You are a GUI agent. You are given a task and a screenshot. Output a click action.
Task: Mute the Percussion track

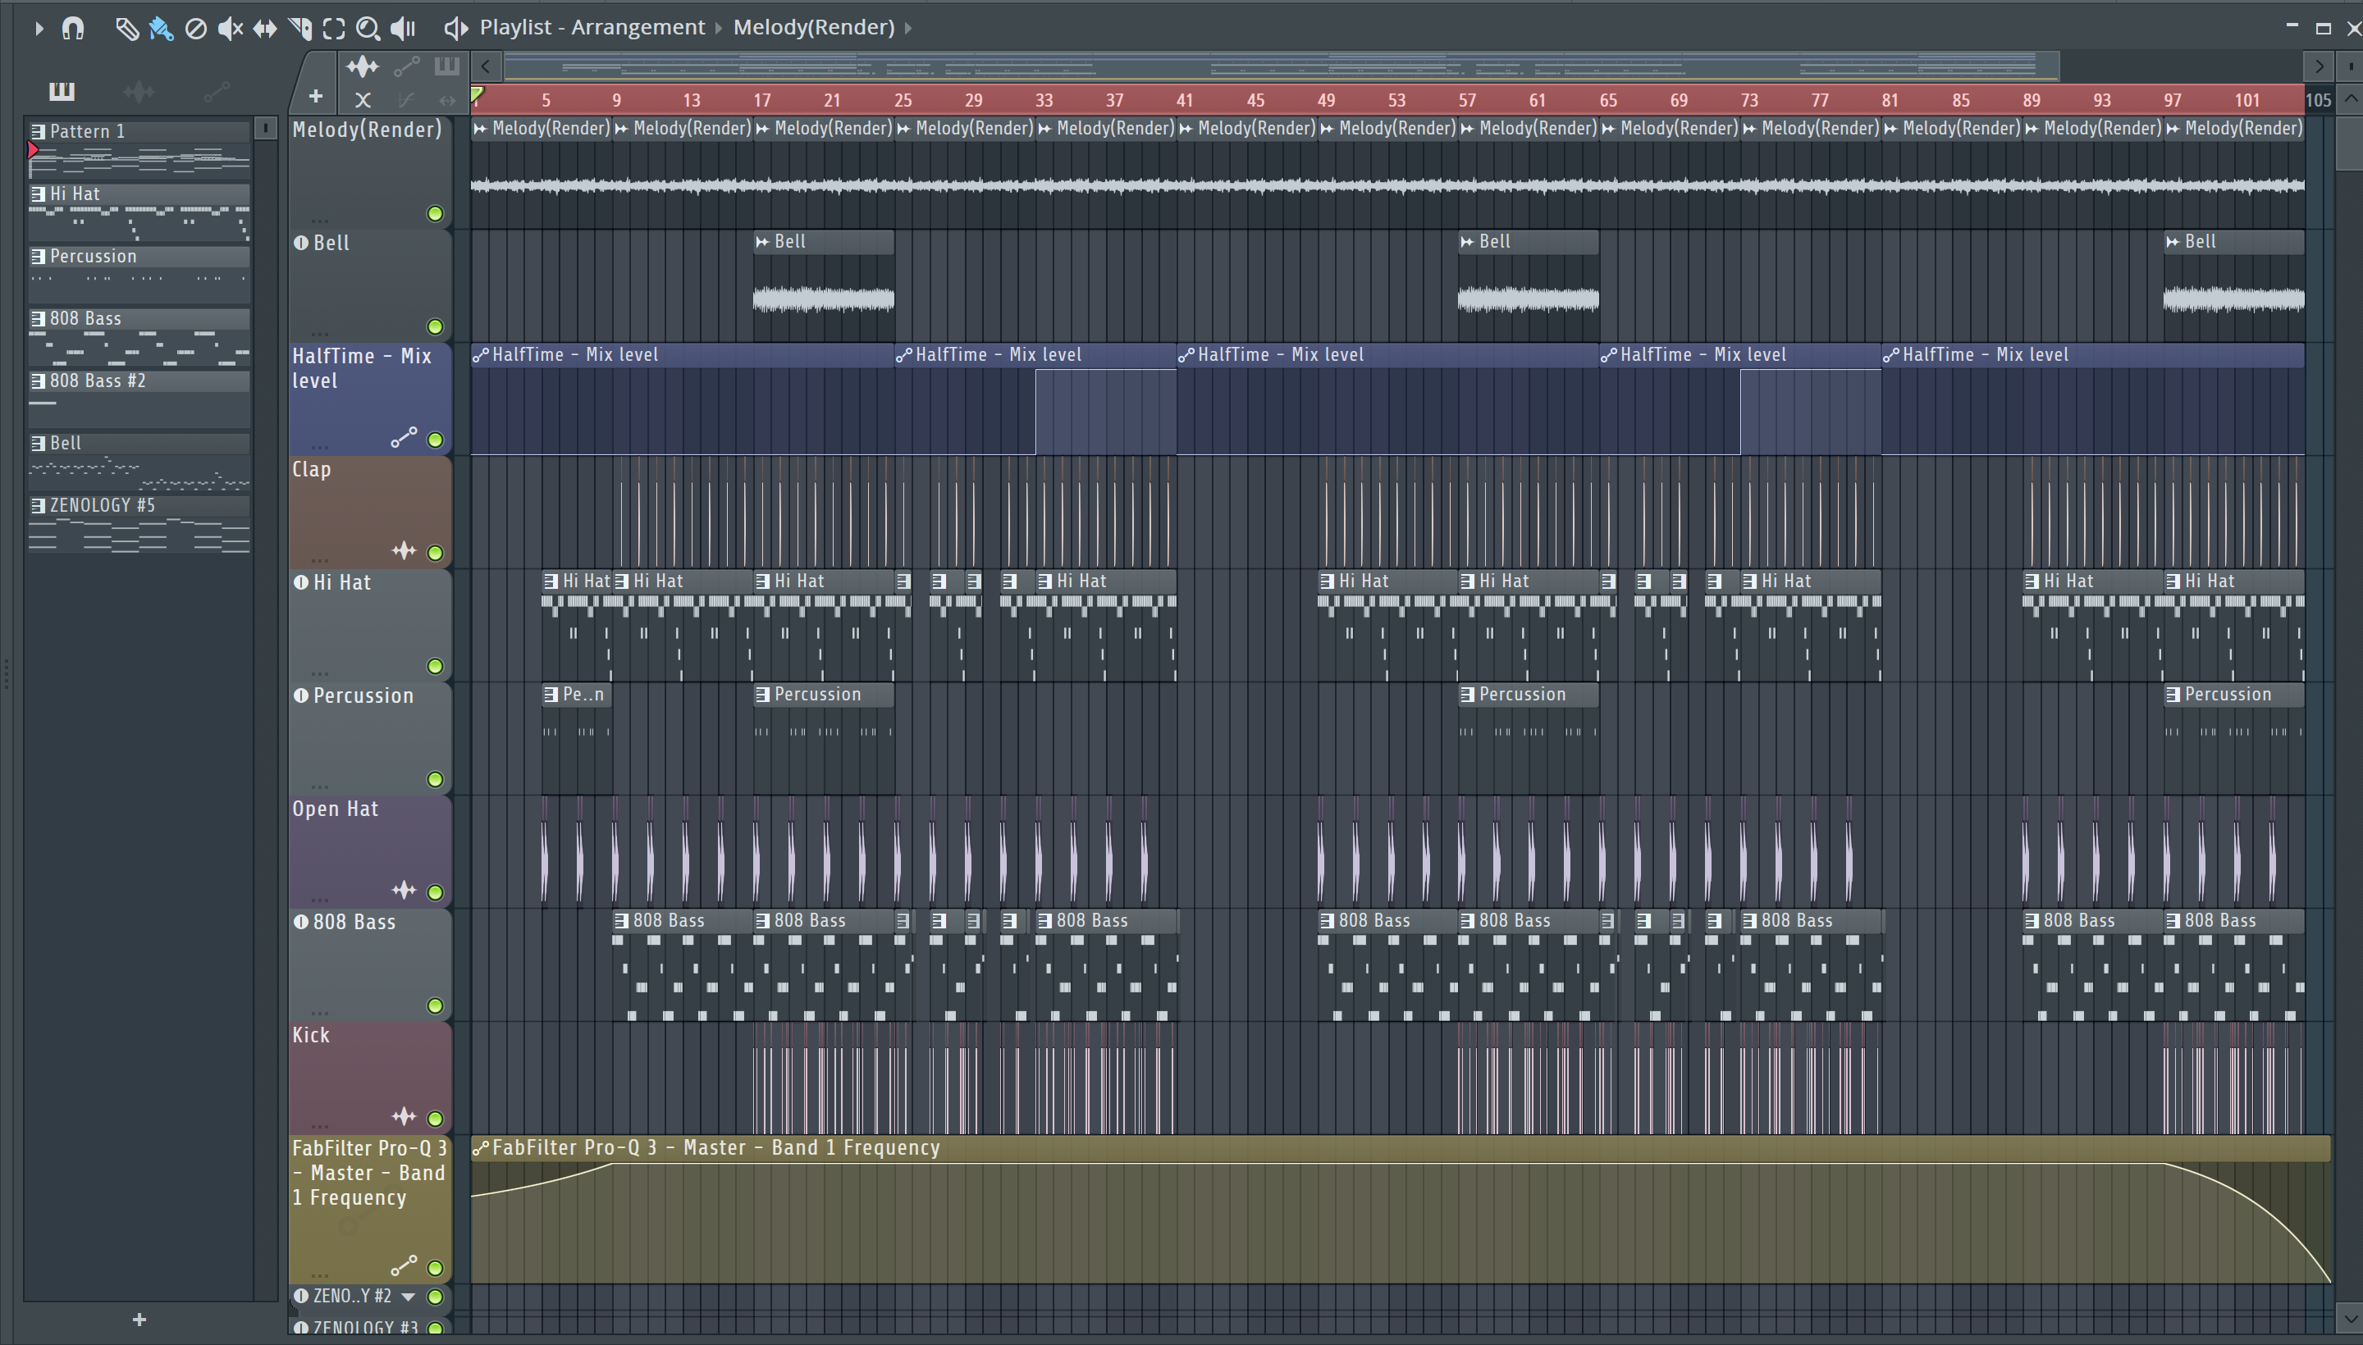pyautogui.click(x=434, y=780)
